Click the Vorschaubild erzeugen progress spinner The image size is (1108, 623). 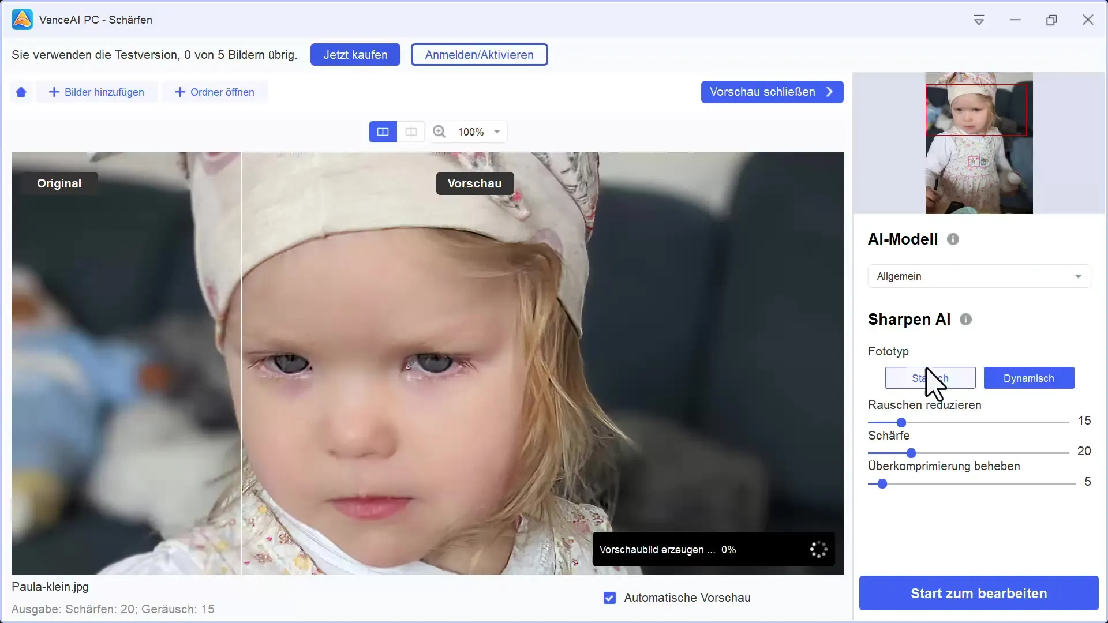click(818, 550)
